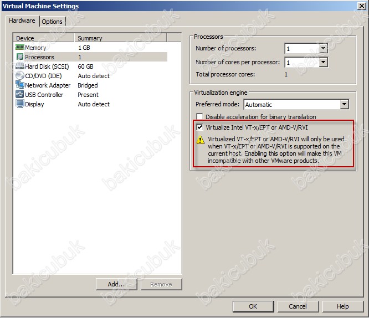This screenshot has height=318, width=369.
Task: Enable Disable acceleration for binary translation
Action: tap(199, 116)
